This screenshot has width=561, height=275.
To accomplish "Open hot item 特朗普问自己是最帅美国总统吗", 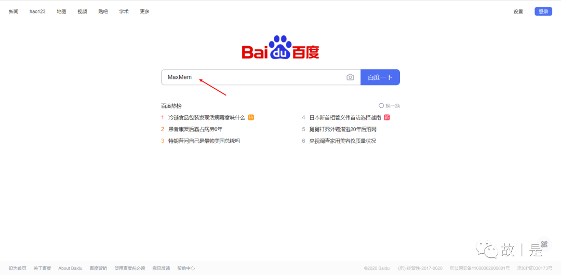I will [x=204, y=141].
